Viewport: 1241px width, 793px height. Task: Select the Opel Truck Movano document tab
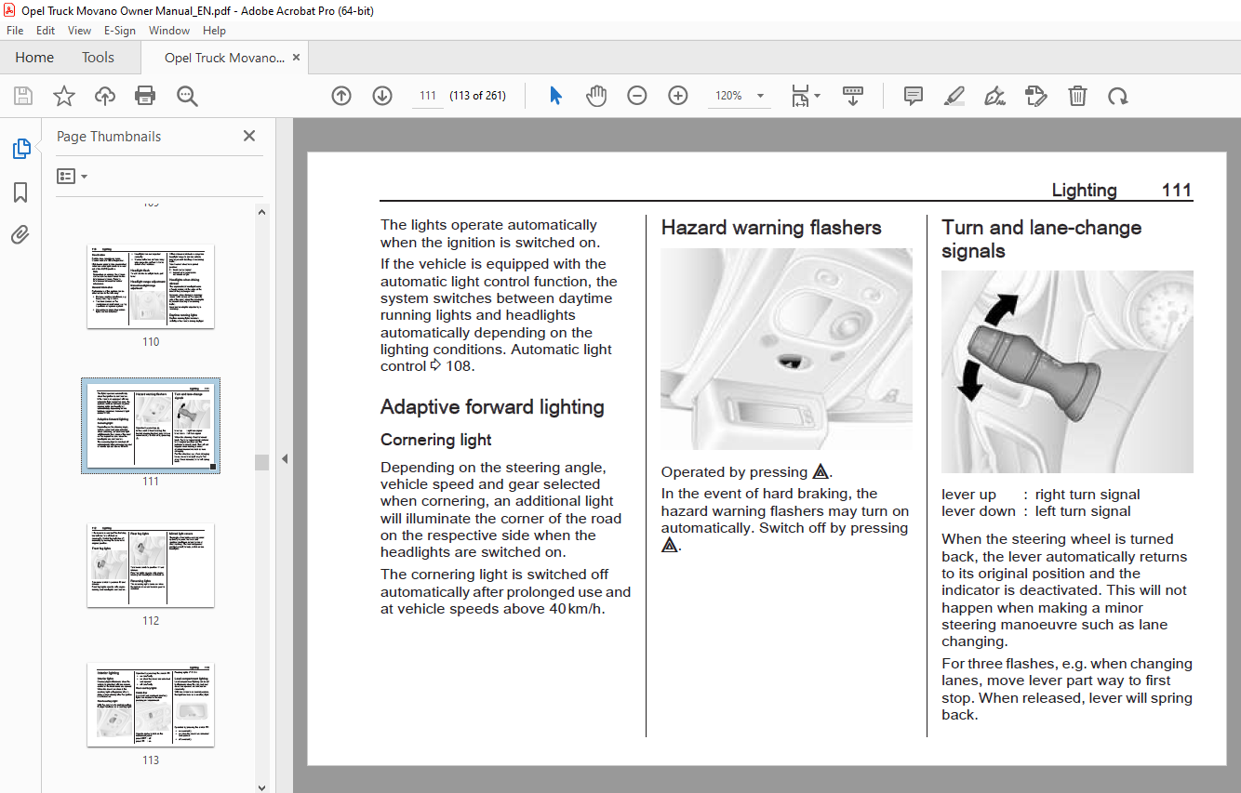(224, 58)
